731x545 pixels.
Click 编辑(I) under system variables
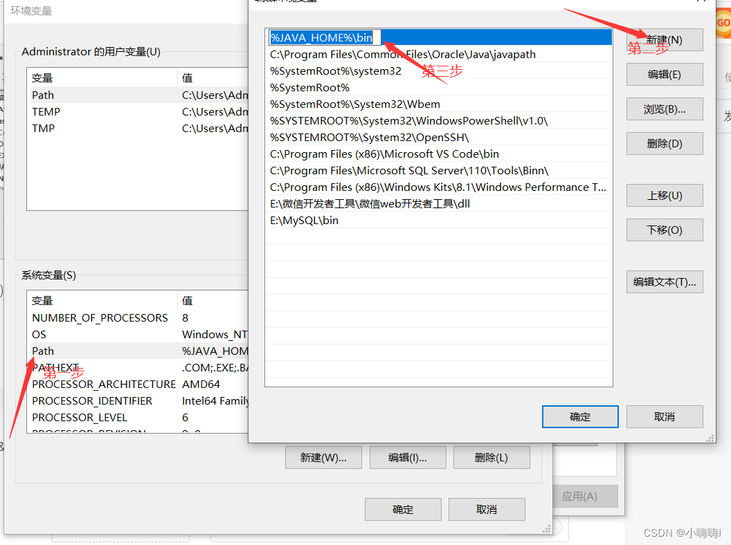pos(408,457)
